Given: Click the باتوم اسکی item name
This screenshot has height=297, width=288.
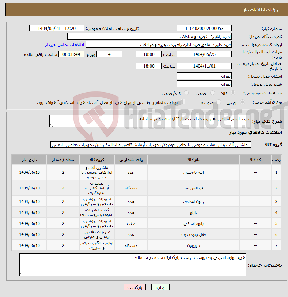Looking at the screenshot, I should tap(193, 224).
